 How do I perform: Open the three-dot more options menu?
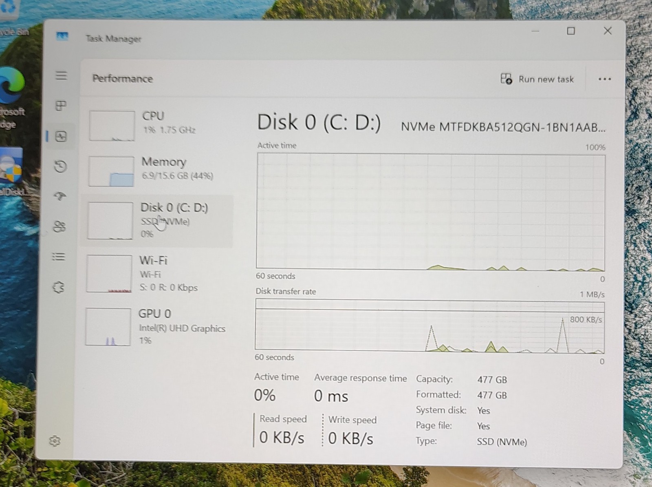coord(604,79)
